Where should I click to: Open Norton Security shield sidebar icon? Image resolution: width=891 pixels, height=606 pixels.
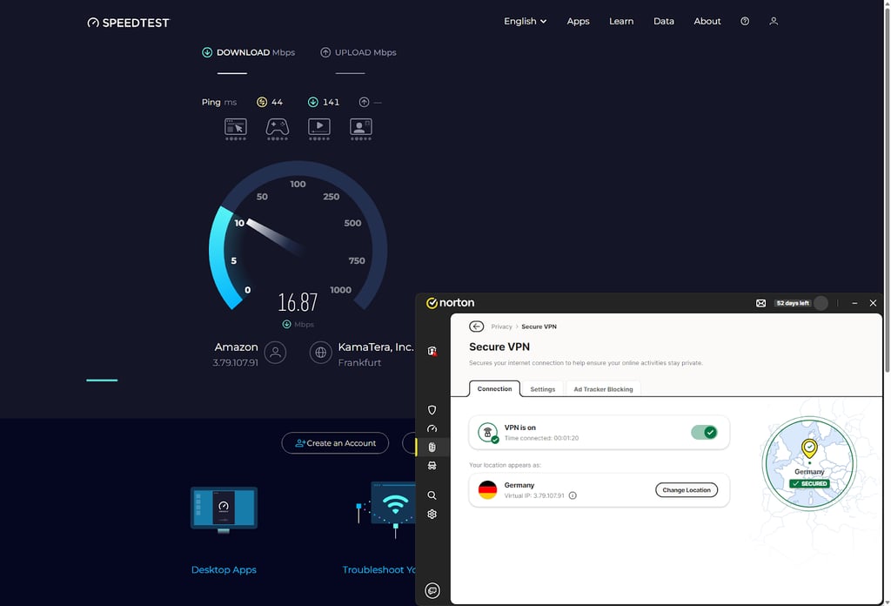click(x=432, y=410)
